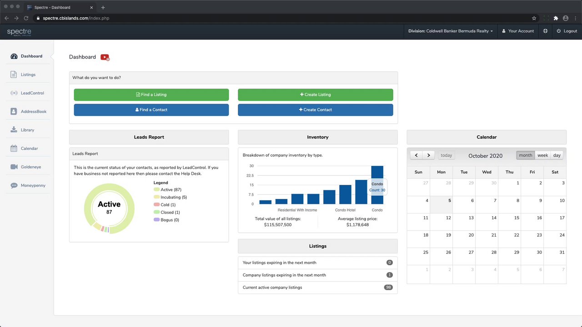Open the YouTube help video icon beside Dashboard
Viewport: 582px width, 327px height.
pos(105,57)
